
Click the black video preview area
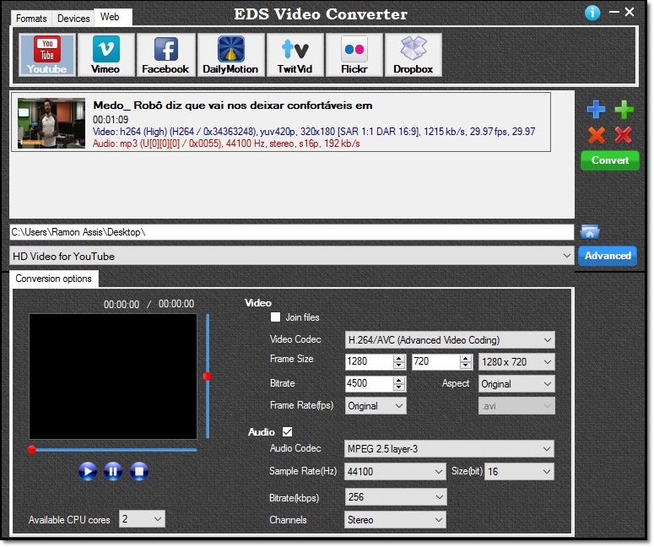(x=113, y=376)
